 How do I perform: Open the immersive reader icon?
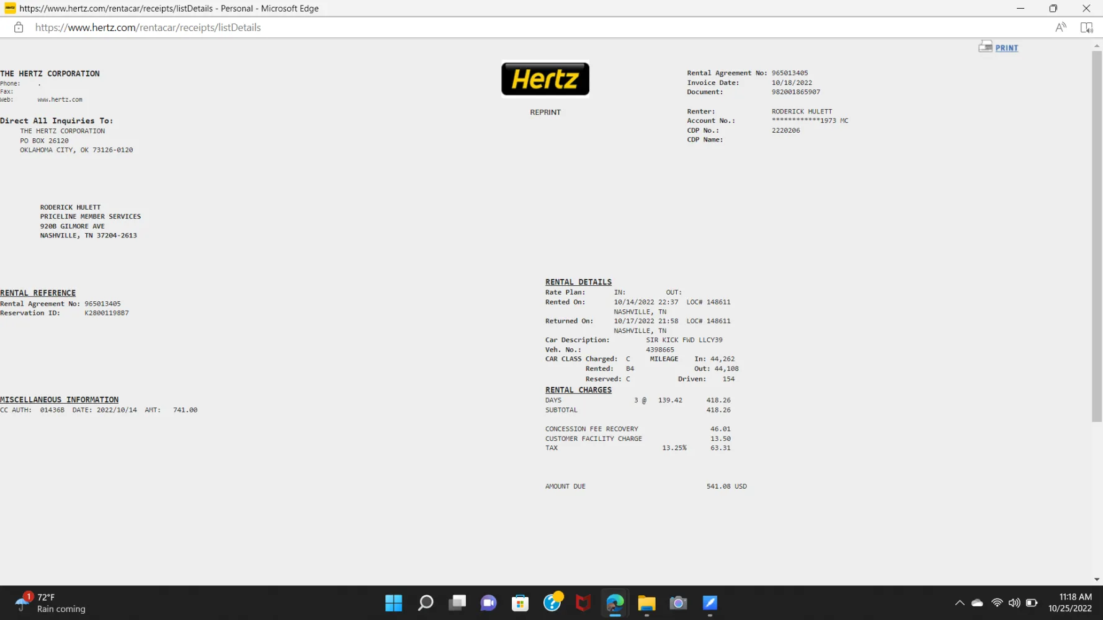click(x=1086, y=27)
